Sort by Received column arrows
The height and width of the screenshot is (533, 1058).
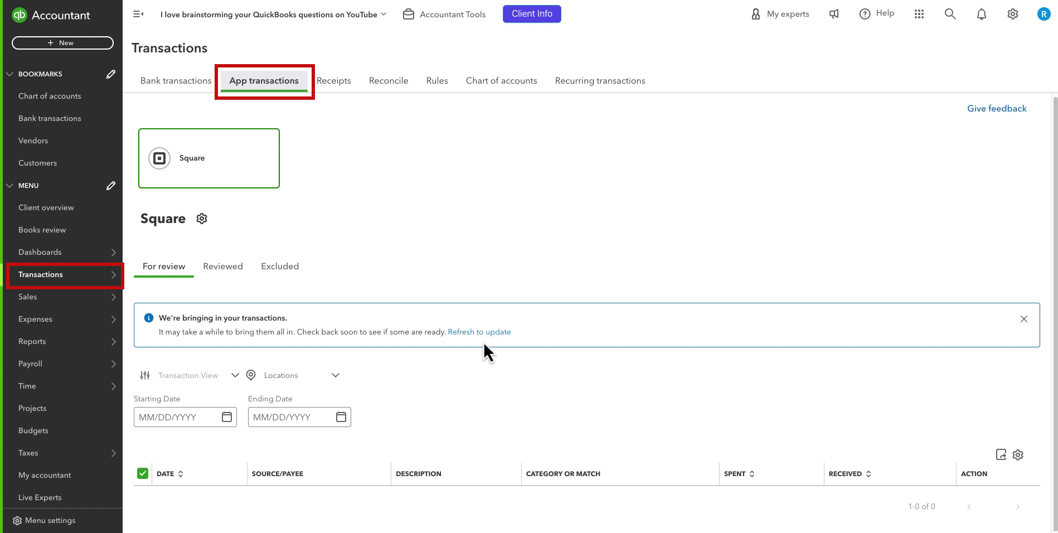click(x=868, y=474)
